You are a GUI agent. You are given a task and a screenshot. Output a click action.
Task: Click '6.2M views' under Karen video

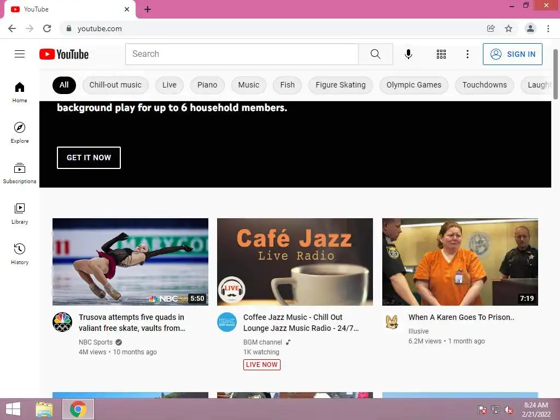(425, 341)
